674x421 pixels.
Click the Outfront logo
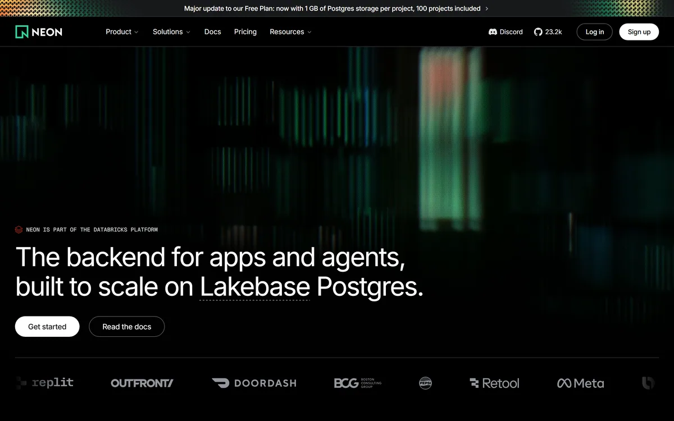click(142, 383)
